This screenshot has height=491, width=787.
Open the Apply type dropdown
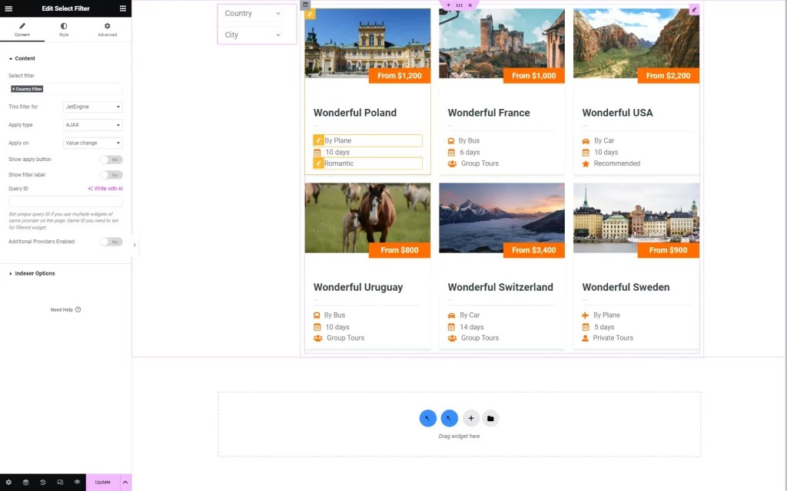pos(93,125)
